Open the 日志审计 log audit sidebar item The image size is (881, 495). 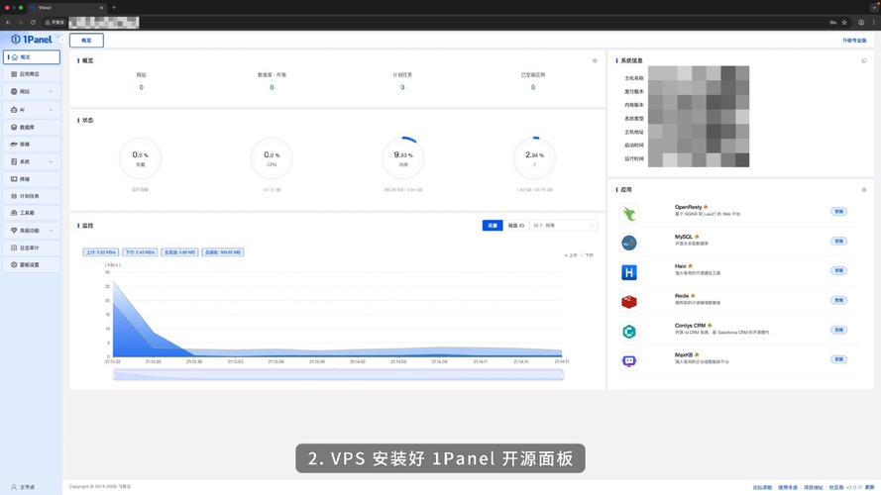pyautogui.click(x=32, y=247)
